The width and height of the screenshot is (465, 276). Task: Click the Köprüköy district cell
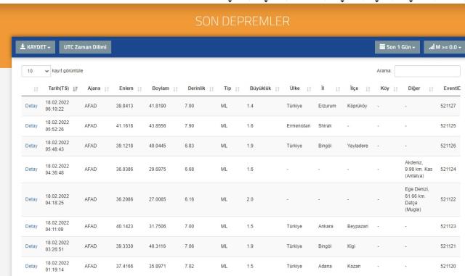tap(357, 106)
